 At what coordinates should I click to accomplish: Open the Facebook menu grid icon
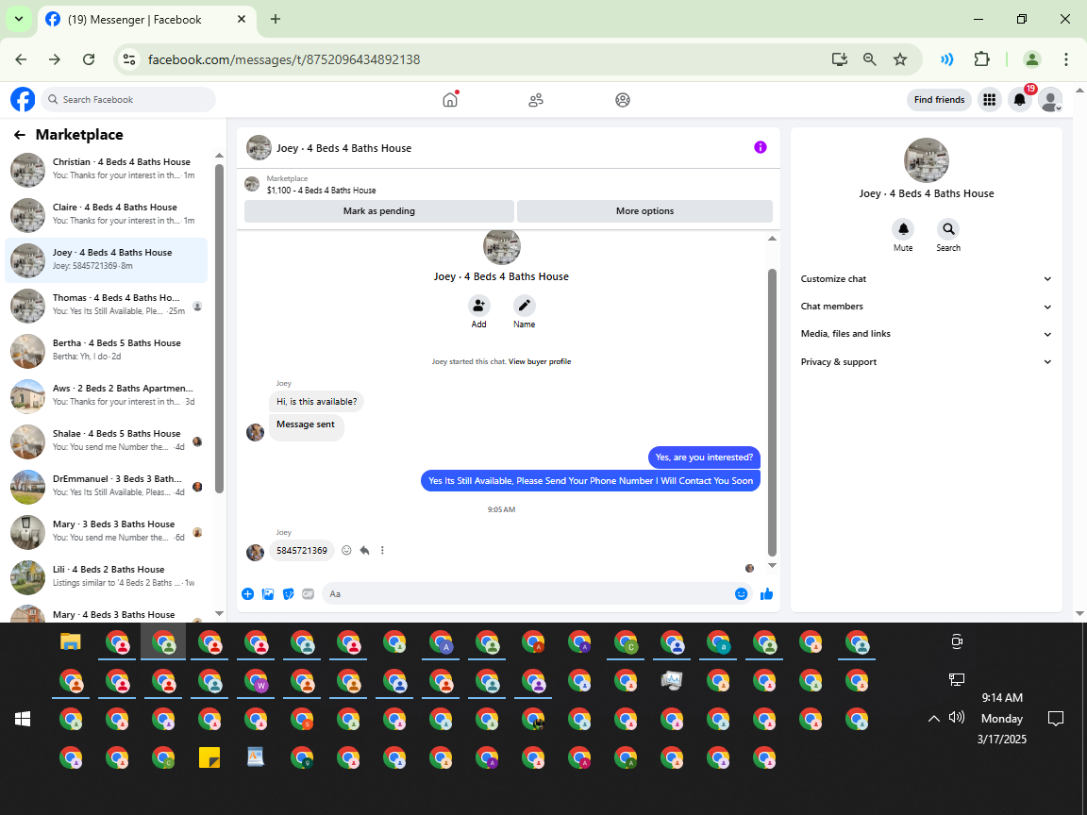pyautogui.click(x=989, y=100)
